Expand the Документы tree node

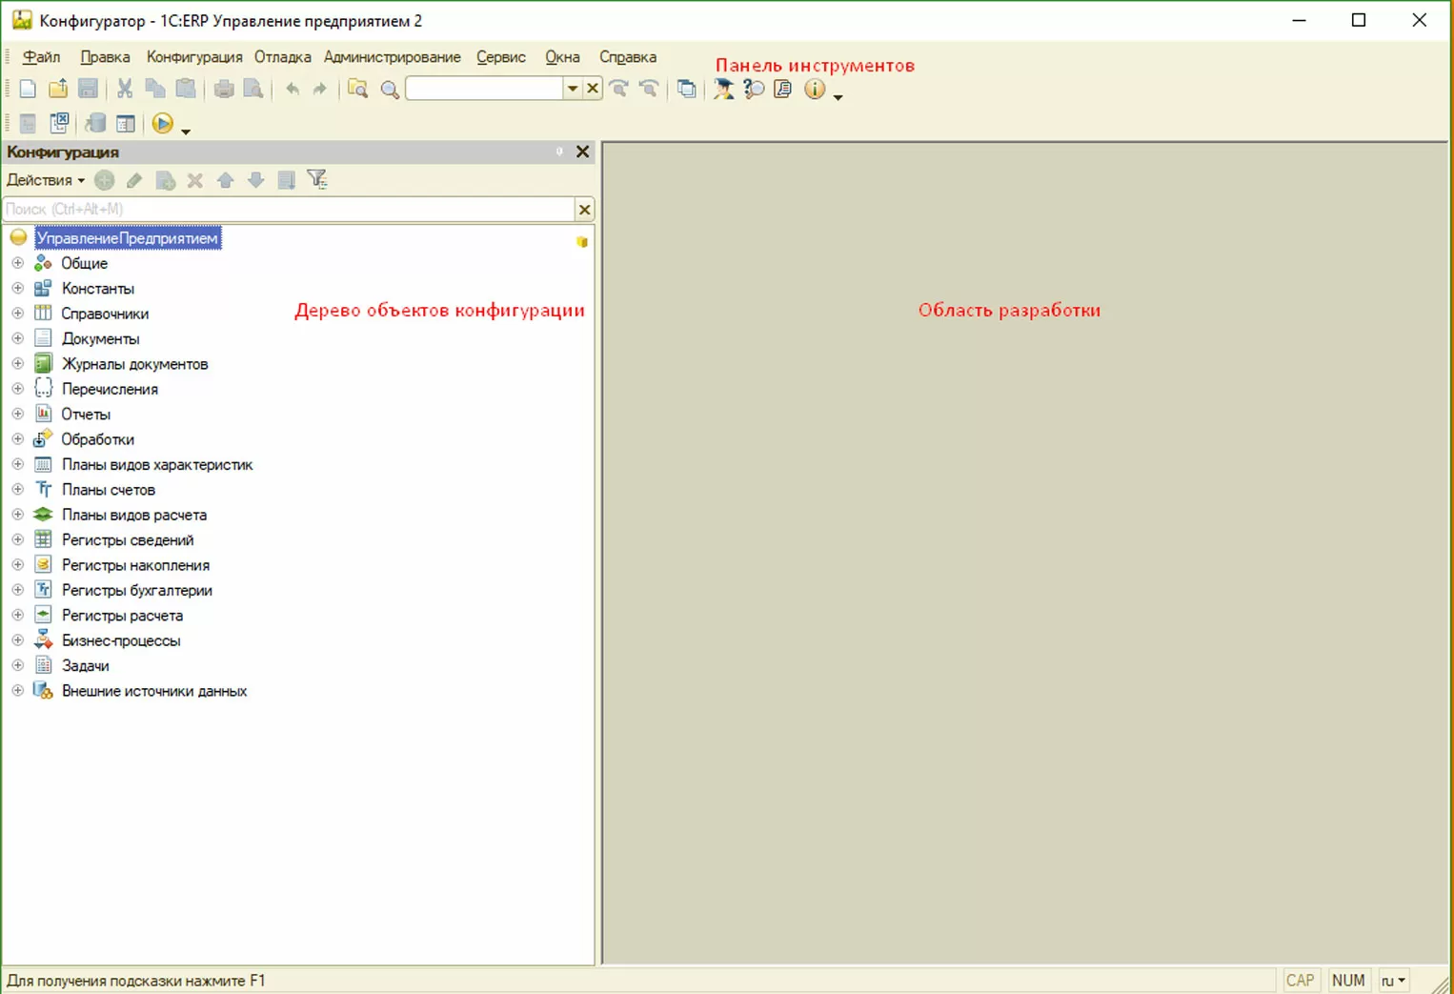(17, 338)
